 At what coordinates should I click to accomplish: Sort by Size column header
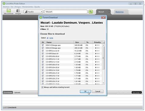[79, 42]
